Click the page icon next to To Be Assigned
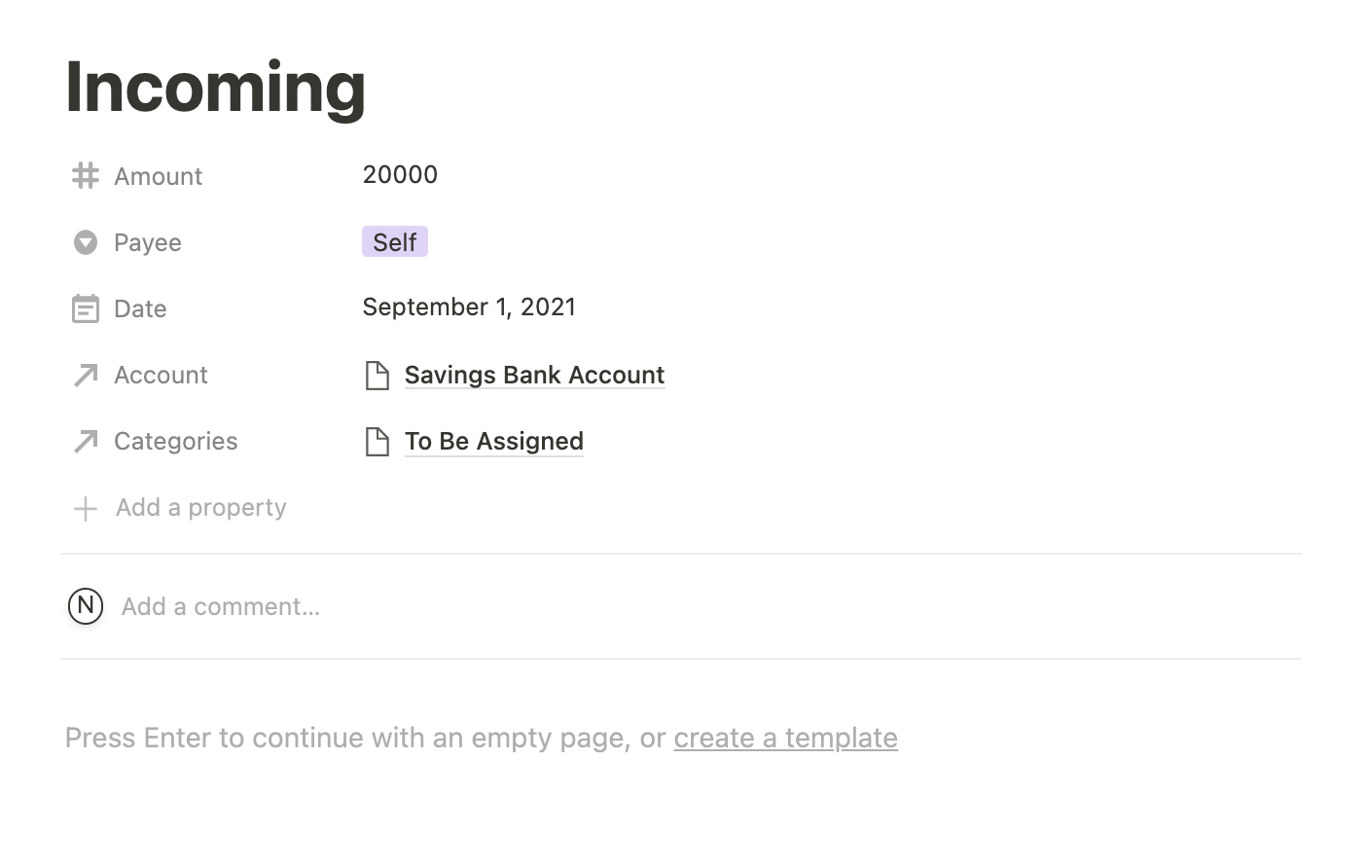Viewport: 1368px width, 868px height. pyautogui.click(x=377, y=441)
